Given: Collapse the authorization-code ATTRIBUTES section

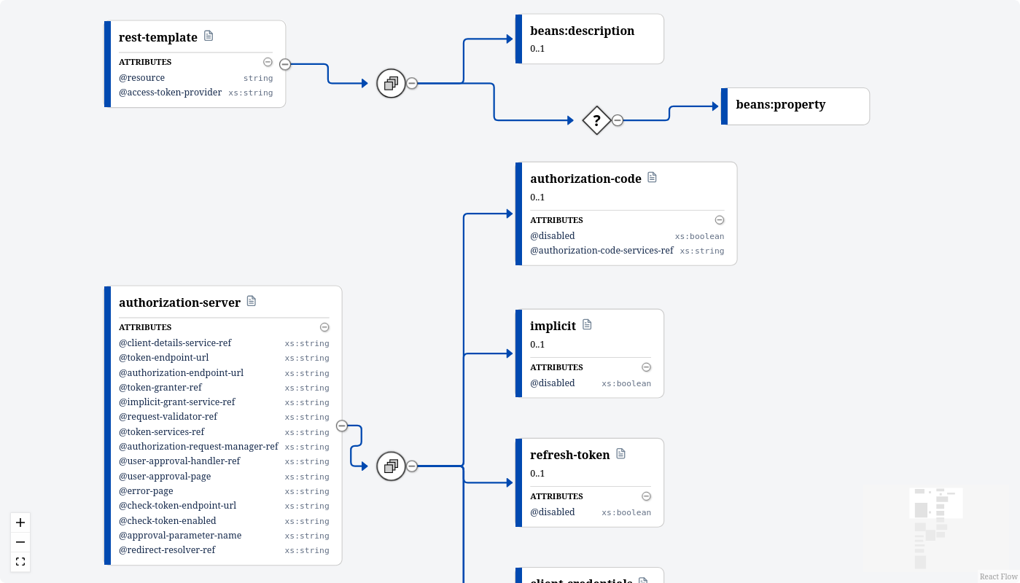Looking at the screenshot, I should (x=719, y=219).
